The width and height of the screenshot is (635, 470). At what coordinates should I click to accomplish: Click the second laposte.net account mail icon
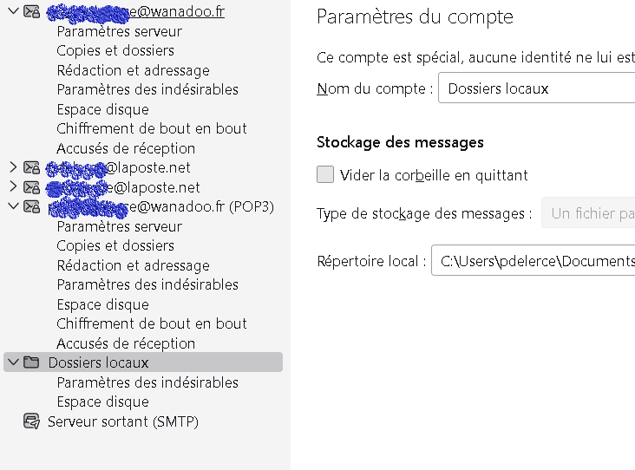point(31,187)
